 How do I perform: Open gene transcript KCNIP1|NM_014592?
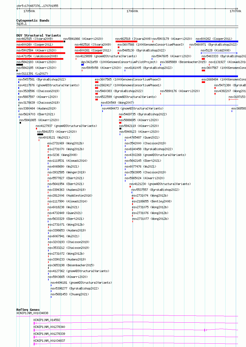(47, 320)
